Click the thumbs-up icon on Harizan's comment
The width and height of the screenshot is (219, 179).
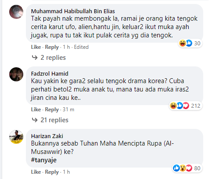tap(176, 168)
